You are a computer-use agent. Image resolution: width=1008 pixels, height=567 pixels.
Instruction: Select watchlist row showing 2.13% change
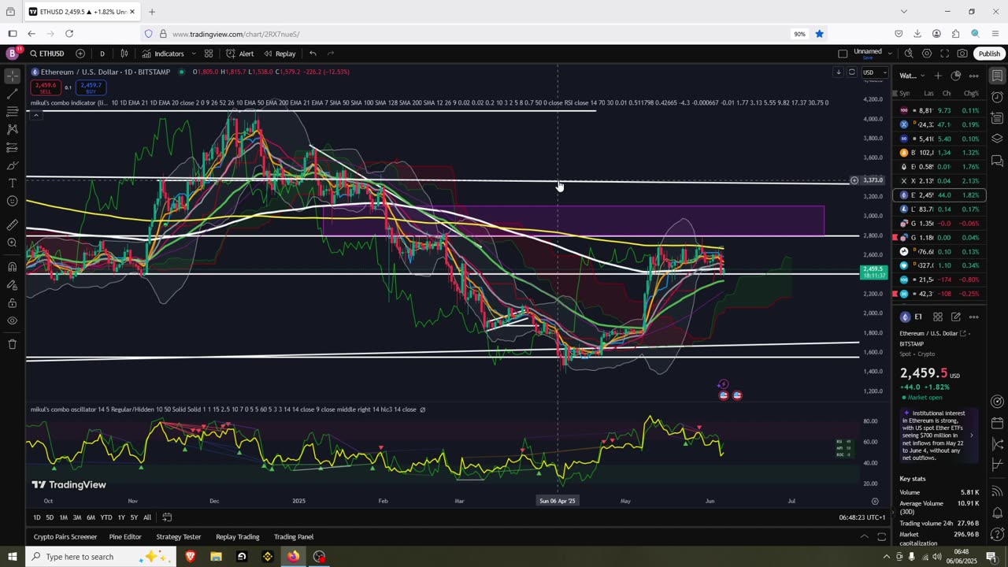click(940, 181)
